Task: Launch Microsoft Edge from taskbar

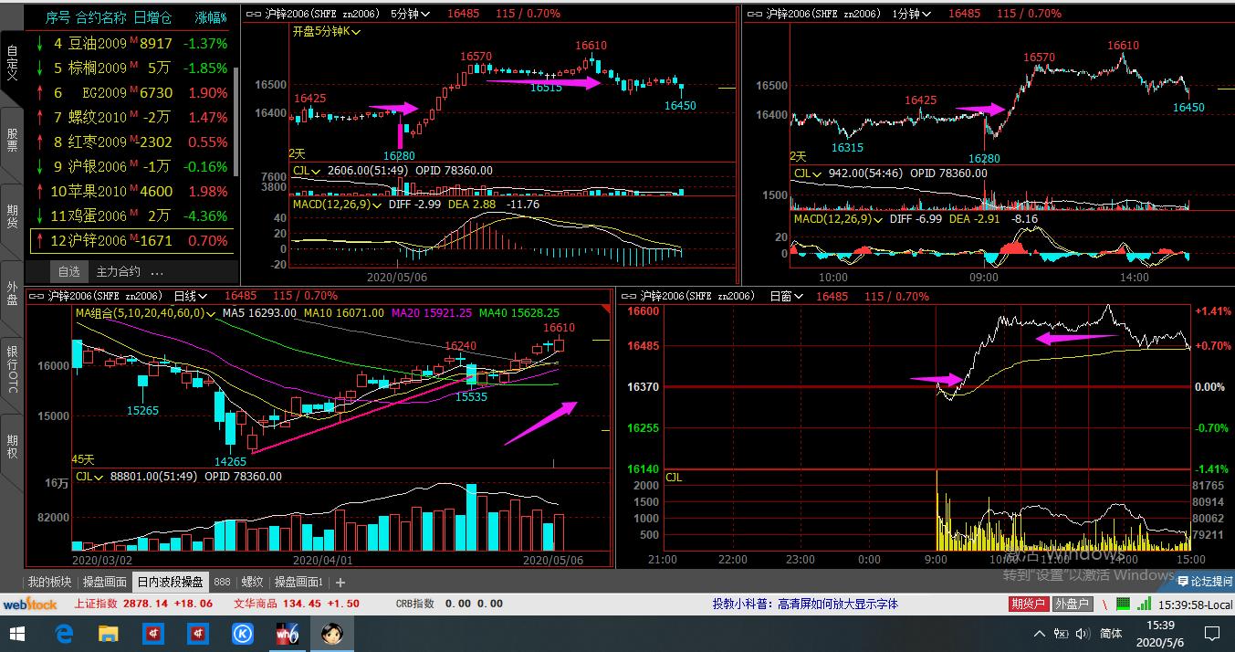Action: 64,633
